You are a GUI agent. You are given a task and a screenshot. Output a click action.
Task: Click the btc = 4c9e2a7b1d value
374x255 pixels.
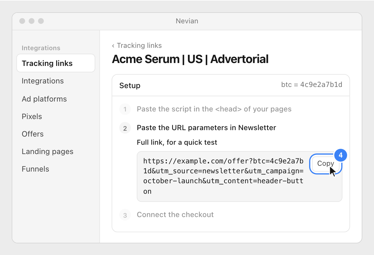click(x=312, y=85)
